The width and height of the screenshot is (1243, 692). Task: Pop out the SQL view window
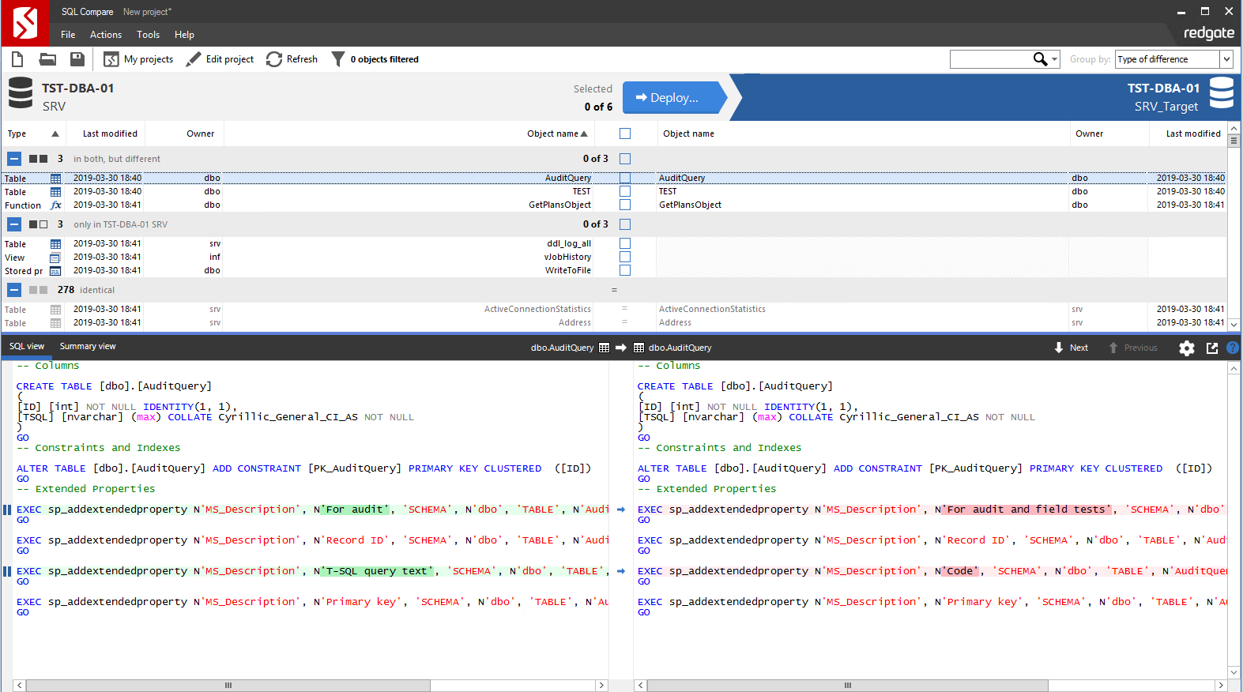[1212, 348]
